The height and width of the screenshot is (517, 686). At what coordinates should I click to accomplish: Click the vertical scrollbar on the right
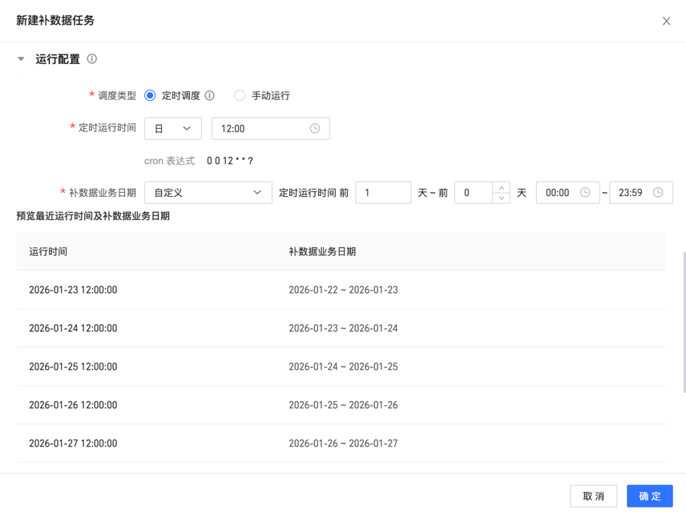[x=684, y=323]
